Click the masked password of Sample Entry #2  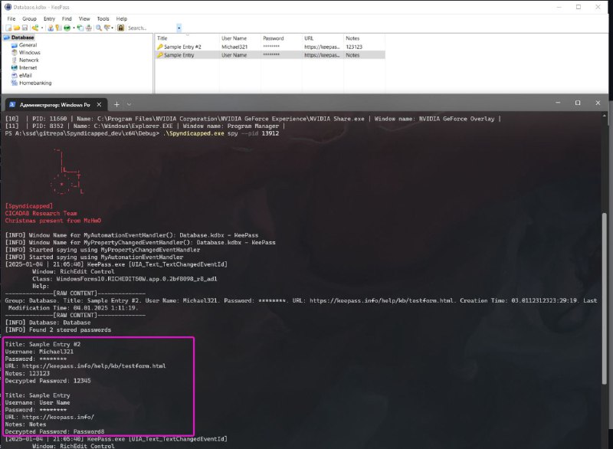[271, 47]
